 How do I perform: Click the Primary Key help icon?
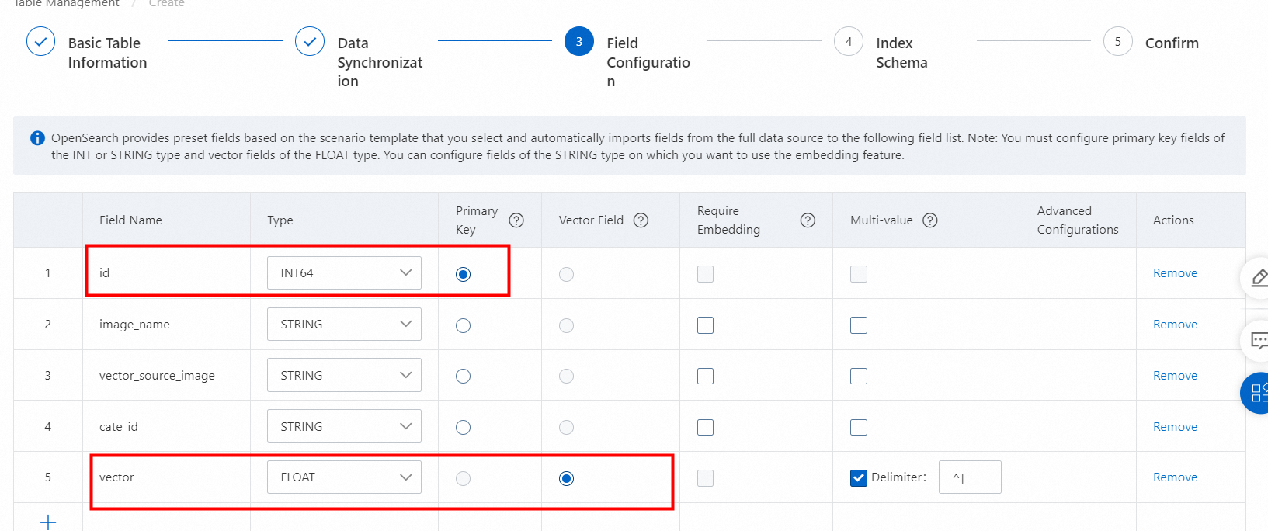pos(516,220)
